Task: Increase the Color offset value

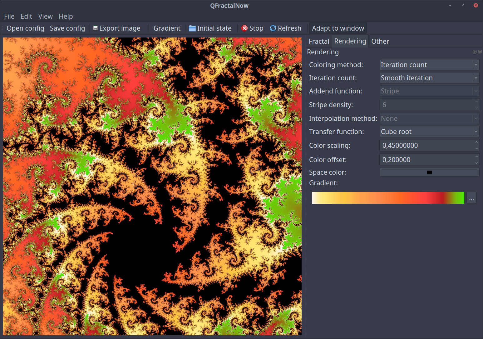Action: point(476,157)
